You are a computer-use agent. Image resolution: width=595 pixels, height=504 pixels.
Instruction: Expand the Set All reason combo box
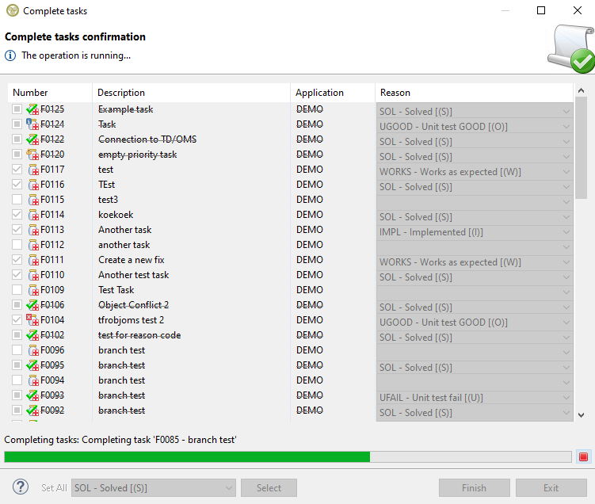coord(229,488)
